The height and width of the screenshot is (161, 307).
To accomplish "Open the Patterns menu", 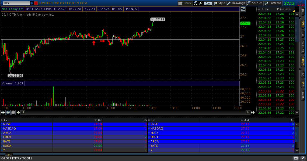I will [x=273, y=3].
